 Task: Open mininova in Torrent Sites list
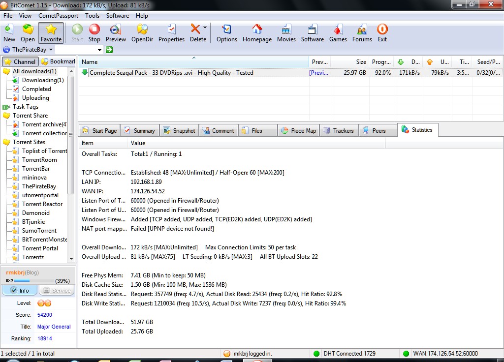click(x=34, y=177)
